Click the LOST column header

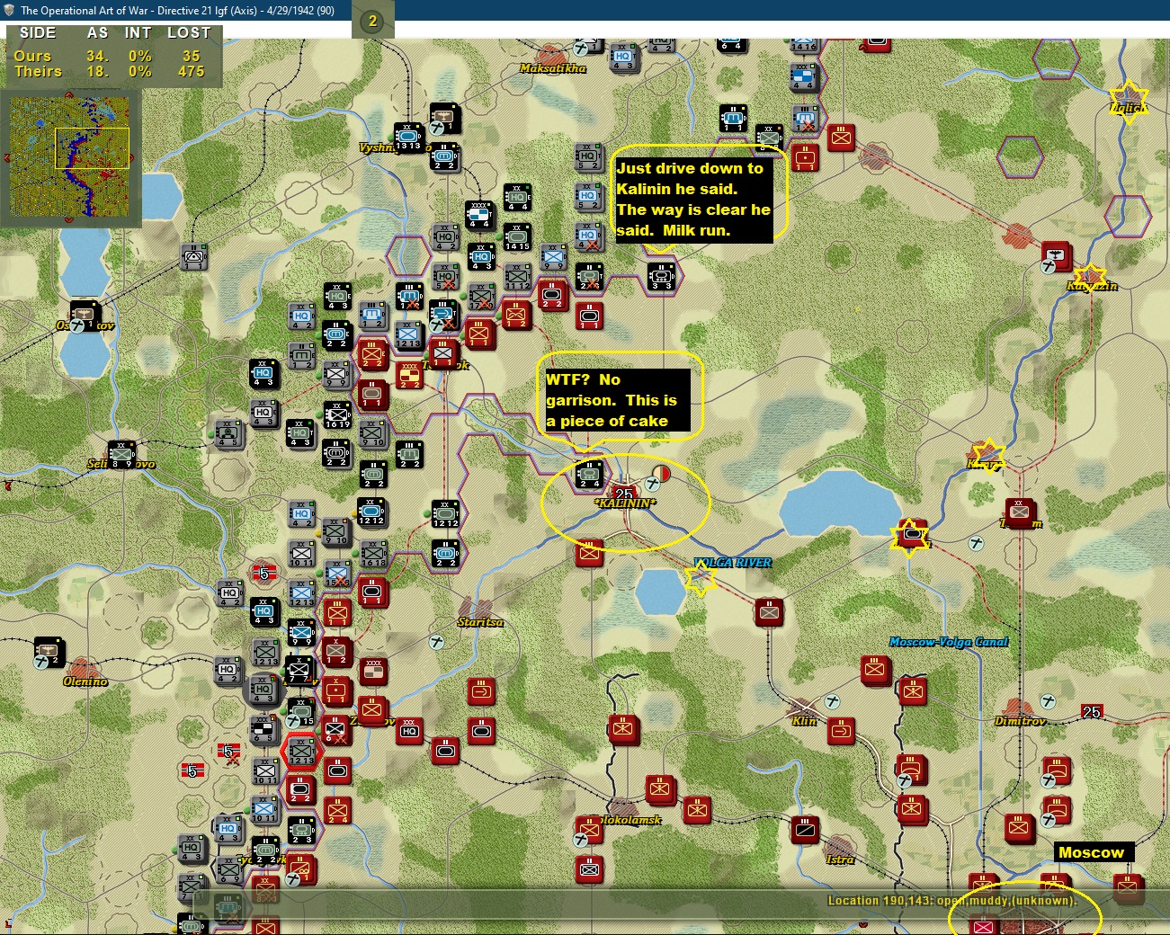[x=189, y=32]
